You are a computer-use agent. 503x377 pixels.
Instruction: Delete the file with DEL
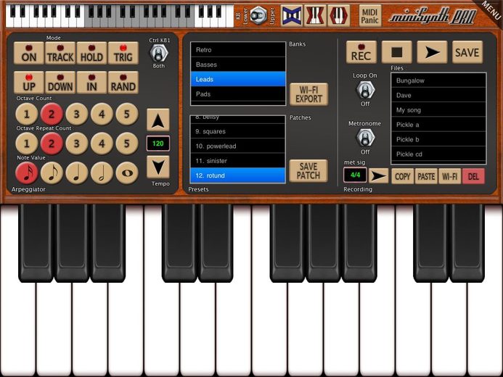point(473,176)
